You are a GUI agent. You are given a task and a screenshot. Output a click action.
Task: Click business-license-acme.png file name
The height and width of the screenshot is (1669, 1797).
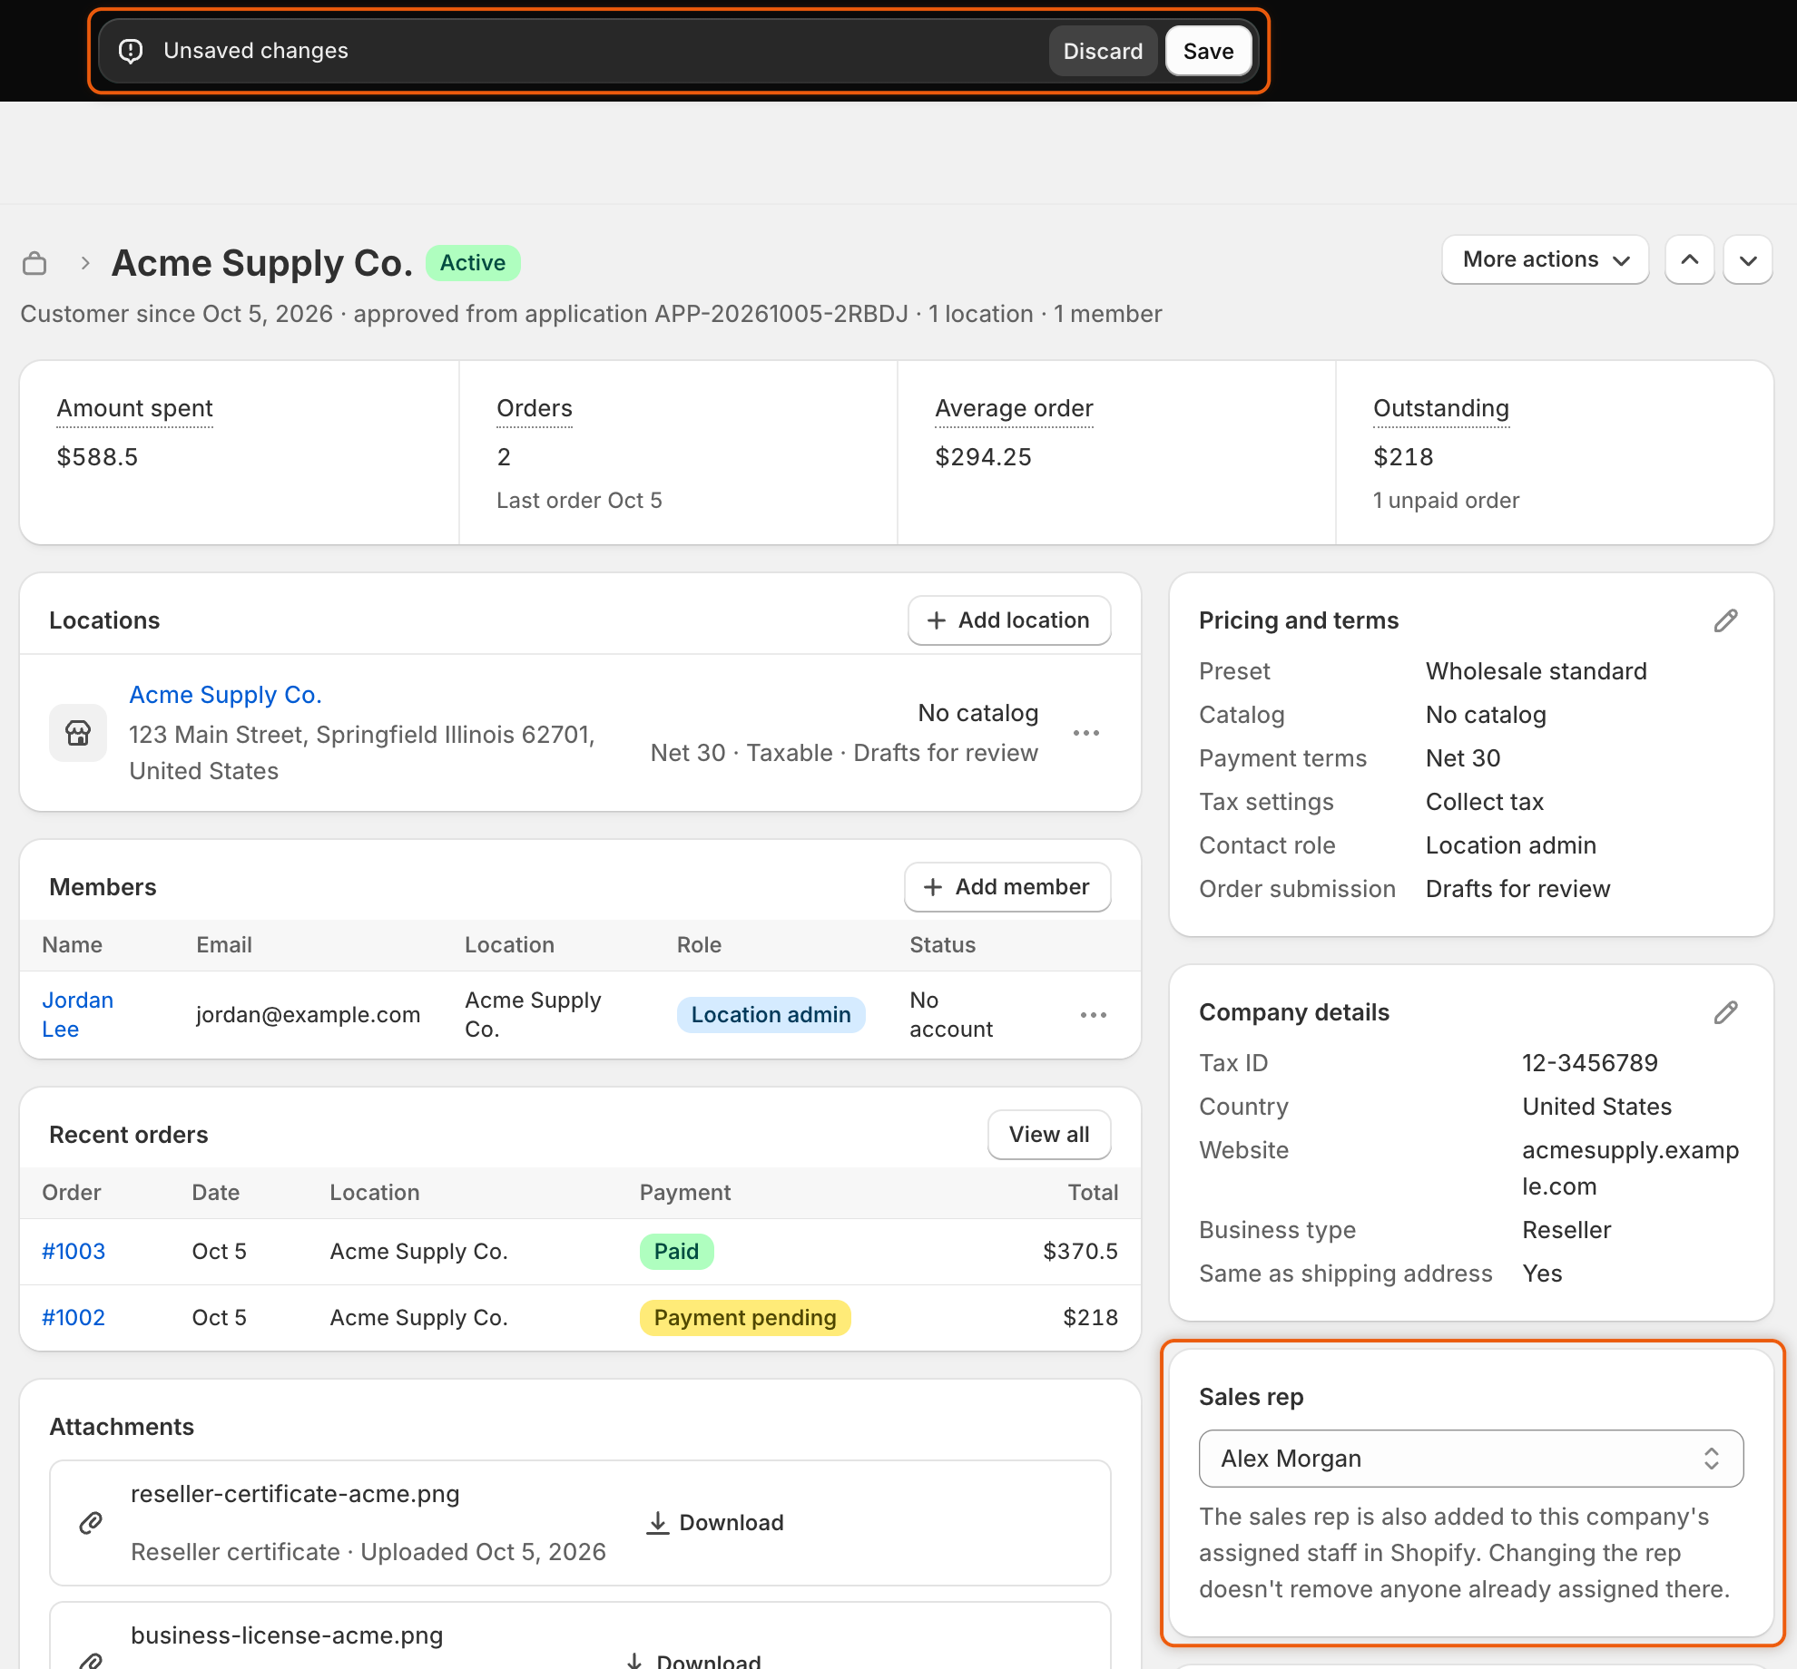click(x=287, y=1635)
